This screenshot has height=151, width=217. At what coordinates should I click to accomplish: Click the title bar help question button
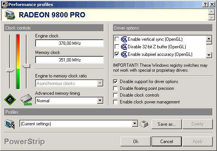[205, 5]
